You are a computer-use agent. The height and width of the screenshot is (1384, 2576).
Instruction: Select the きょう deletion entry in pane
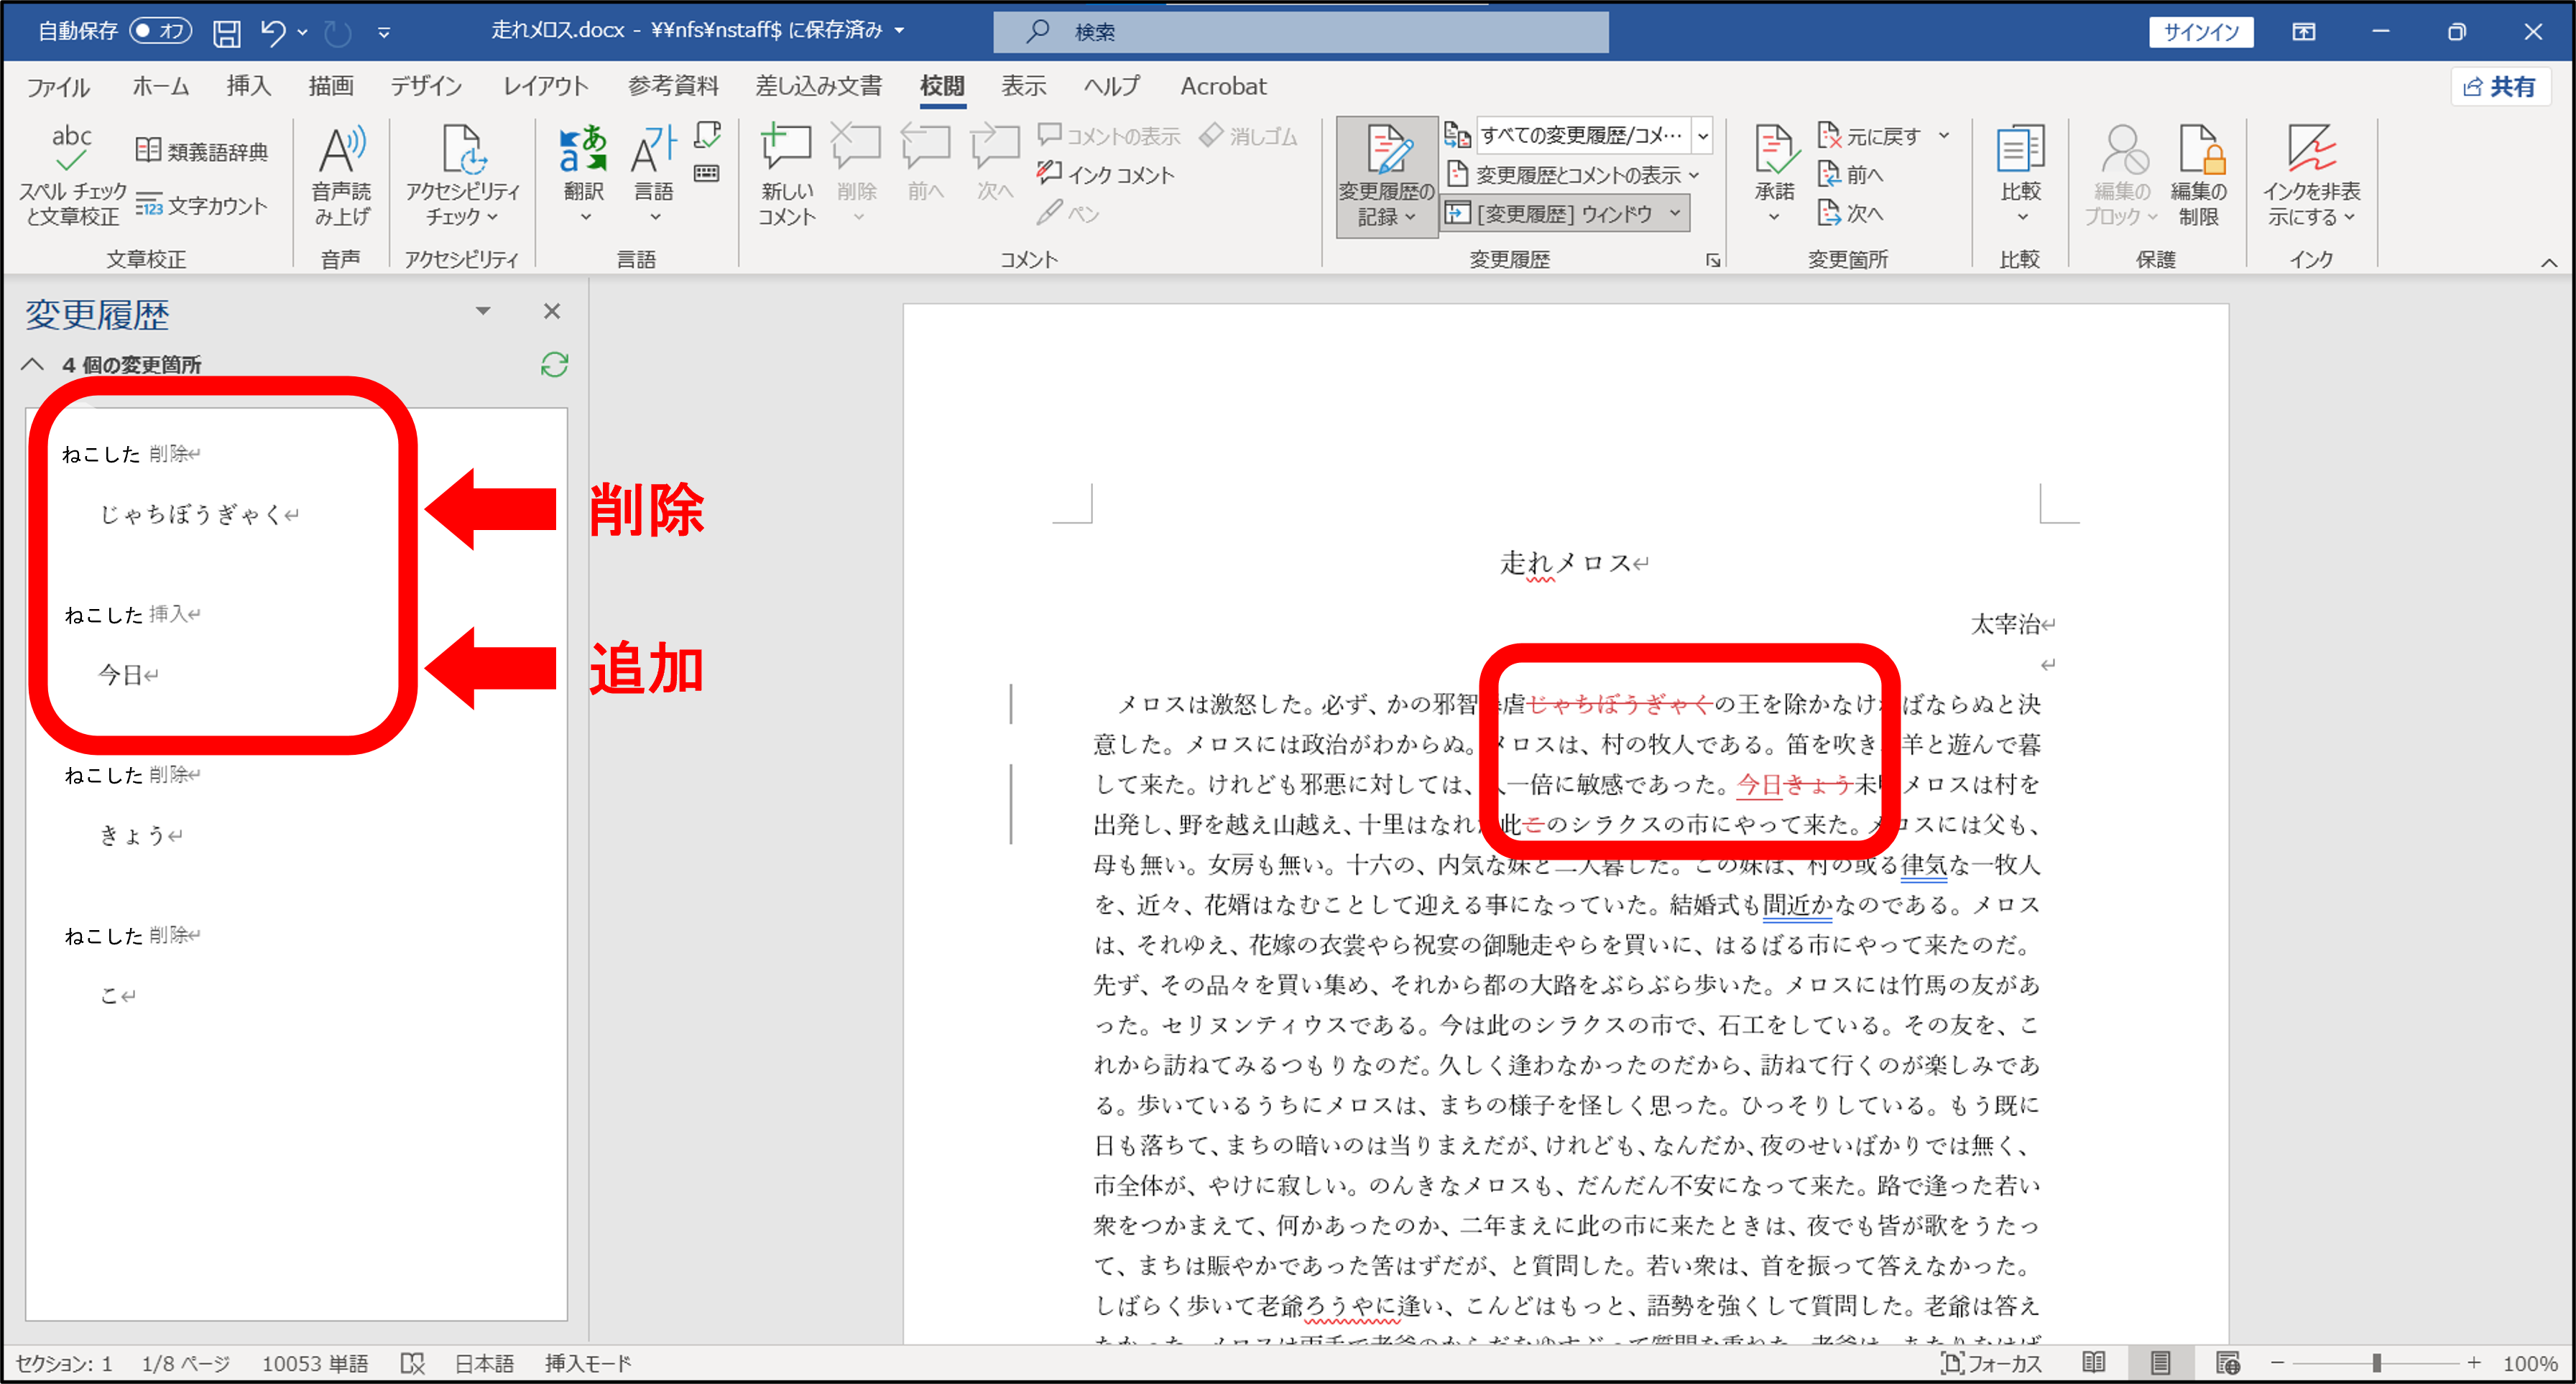pos(140,835)
